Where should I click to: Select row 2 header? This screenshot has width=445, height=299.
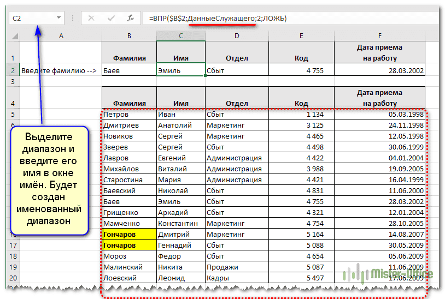tap(11, 70)
